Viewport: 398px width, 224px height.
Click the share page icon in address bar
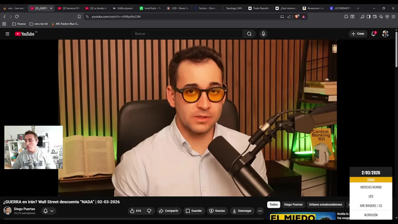[x=289, y=16]
